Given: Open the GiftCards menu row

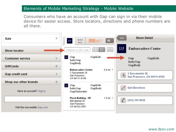Looking at the screenshot, I should [31, 66].
